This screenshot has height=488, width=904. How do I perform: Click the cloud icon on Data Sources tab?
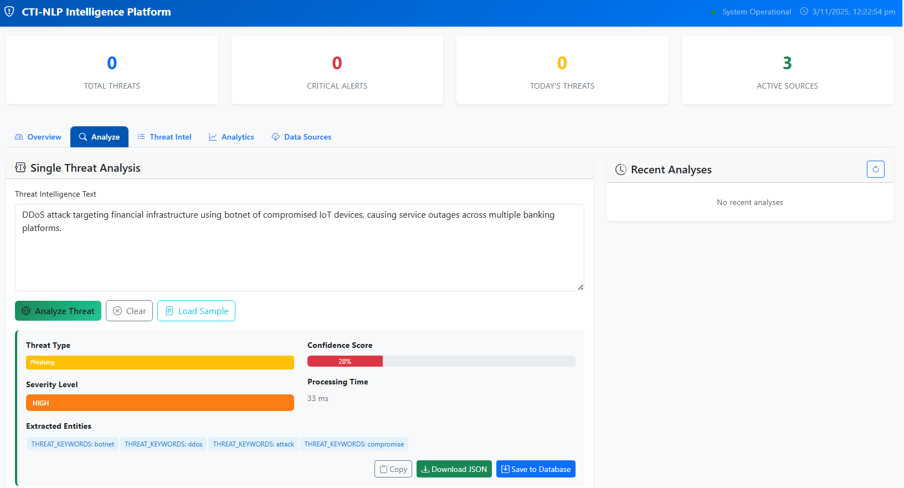[276, 137]
